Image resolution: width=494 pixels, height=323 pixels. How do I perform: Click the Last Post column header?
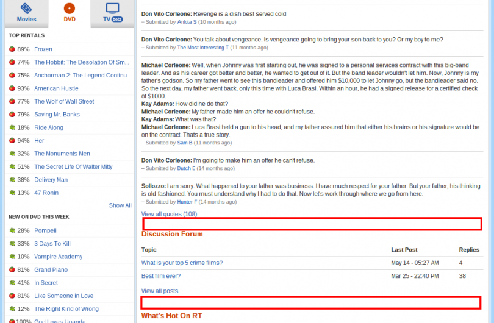(x=404, y=250)
